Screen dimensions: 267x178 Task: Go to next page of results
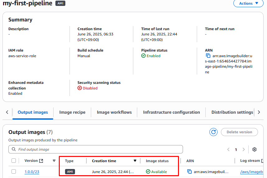pyautogui.click(x=244, y=149)
